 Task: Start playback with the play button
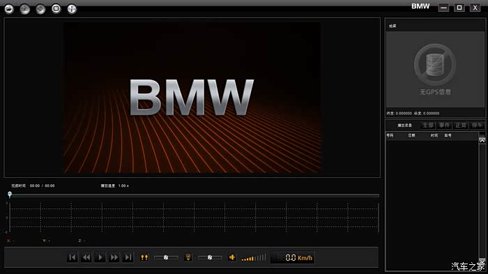[x=100, y=257]
